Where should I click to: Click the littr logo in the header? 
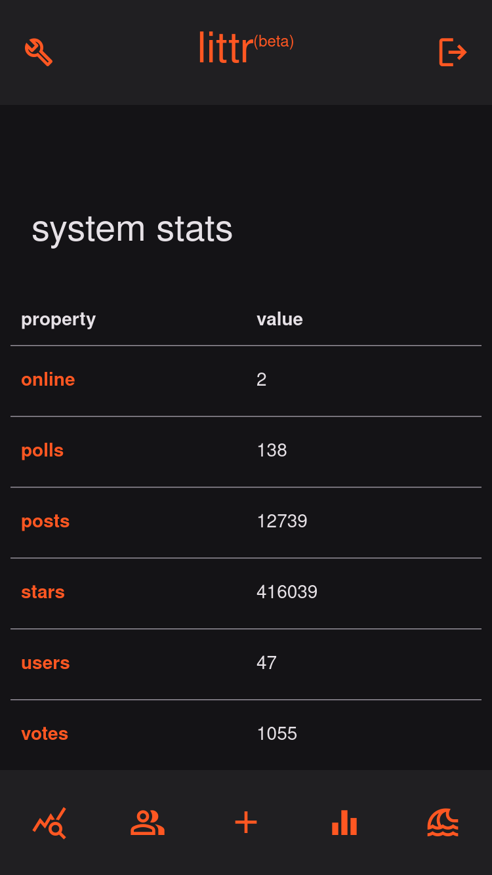(x=224, y=47)
